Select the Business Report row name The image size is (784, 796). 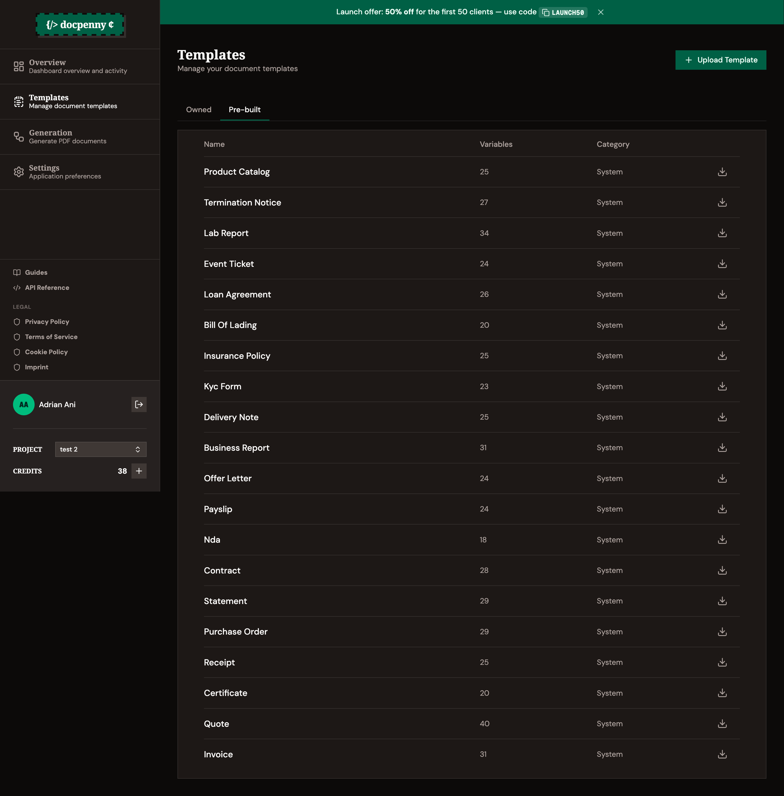(x=237, y=448)
